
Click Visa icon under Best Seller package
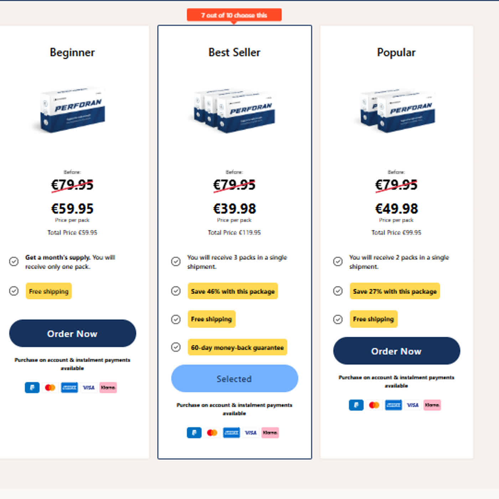[x=251, y=433]
